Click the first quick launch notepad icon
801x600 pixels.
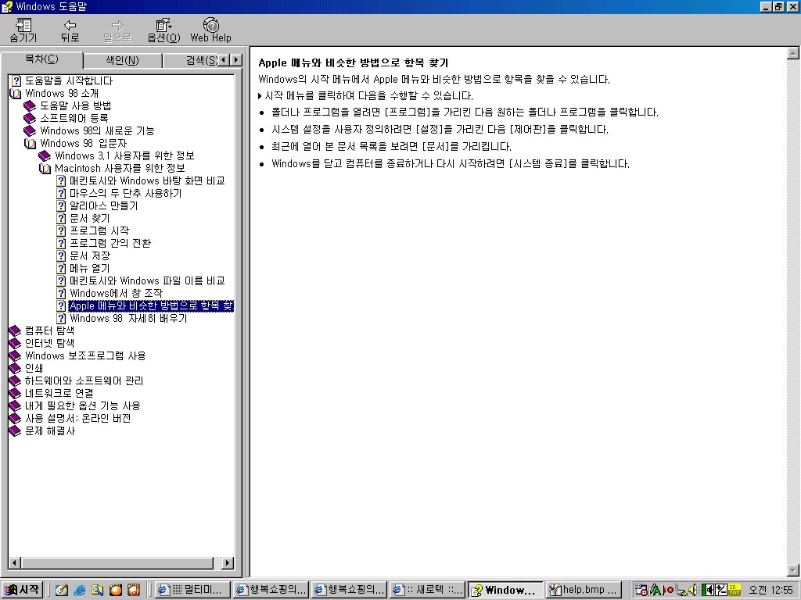tap(61, 591)
